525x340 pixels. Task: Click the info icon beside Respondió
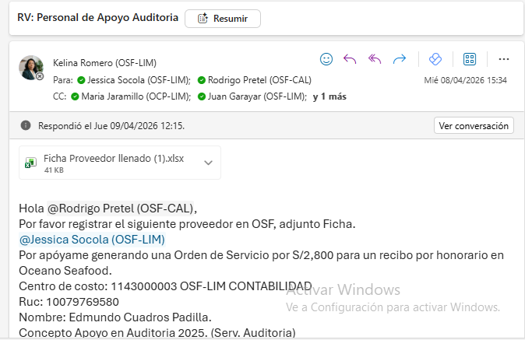(x=26, y=125)
